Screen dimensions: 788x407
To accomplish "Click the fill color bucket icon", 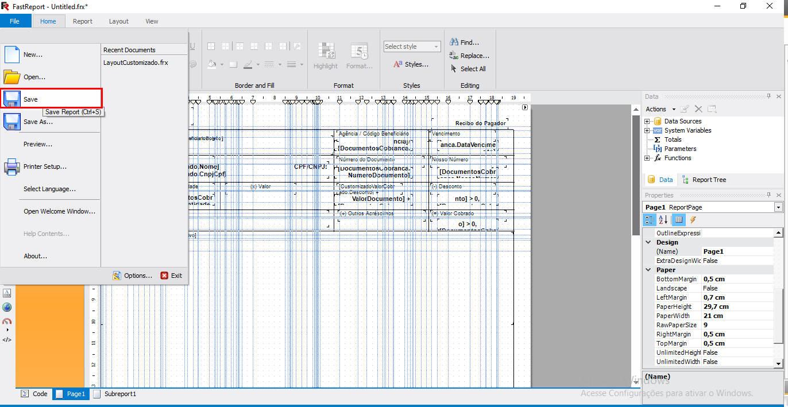I will (x=212, y=64).
